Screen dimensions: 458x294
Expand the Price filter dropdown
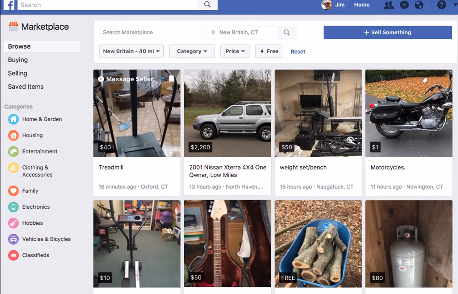coord(235,51)
